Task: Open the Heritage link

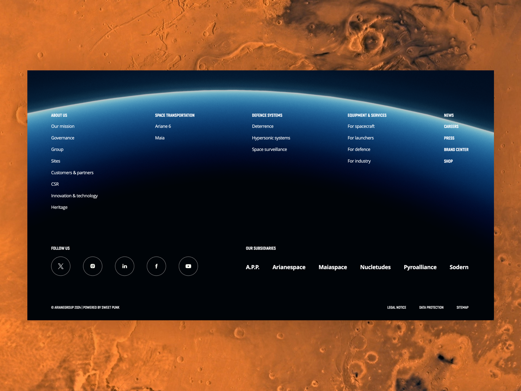Action: point(59,207)
